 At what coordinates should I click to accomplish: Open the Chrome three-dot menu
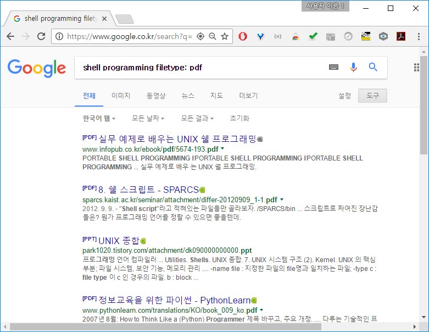coord(419,36)
